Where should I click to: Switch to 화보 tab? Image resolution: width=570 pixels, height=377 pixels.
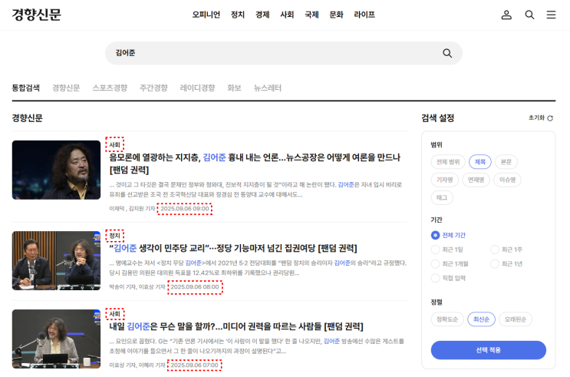coord(234,88)
